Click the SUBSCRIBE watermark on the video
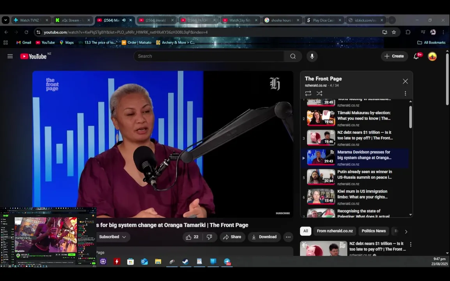 [x=283, y=213]
